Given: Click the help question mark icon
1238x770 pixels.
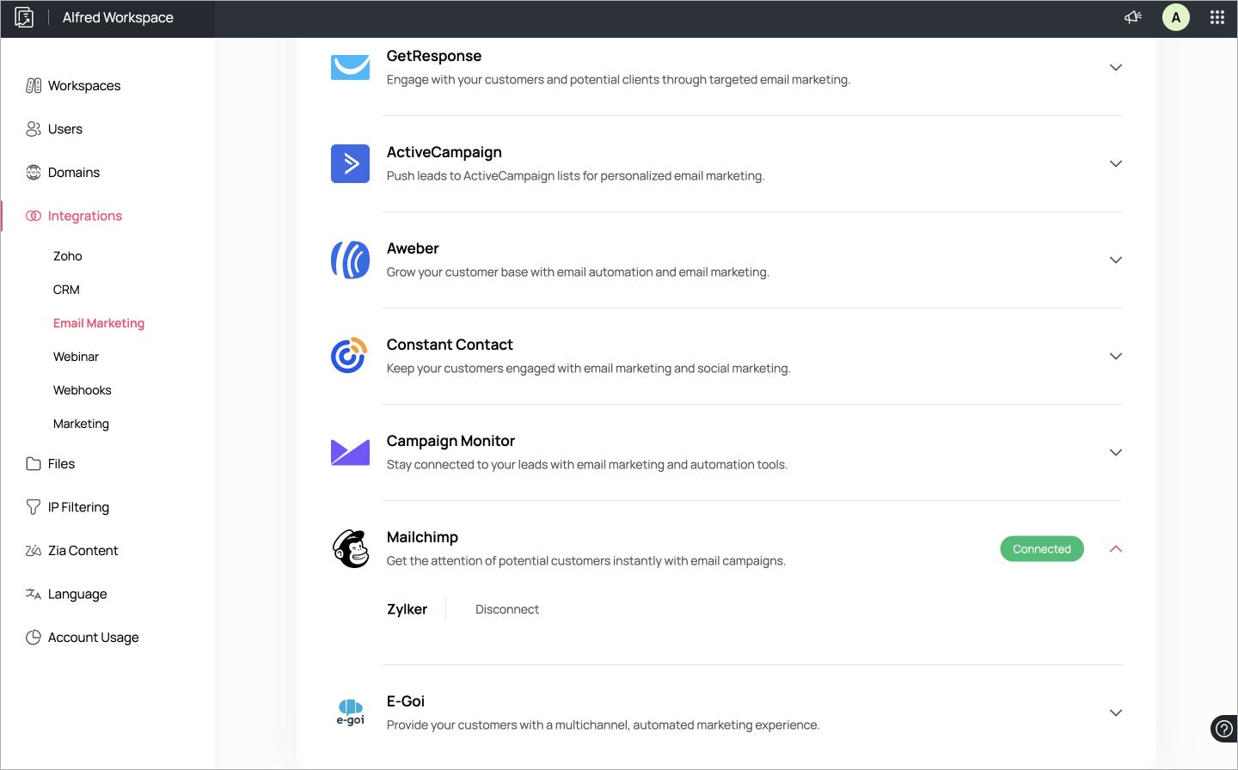Looking at the screenshot, I should point(1223,729).
